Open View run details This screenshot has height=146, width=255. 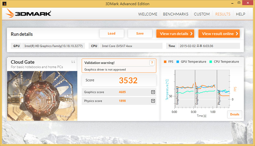175,34
